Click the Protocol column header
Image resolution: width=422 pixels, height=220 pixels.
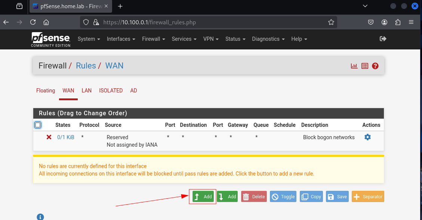pyautogui.click(x=89, y=125)
